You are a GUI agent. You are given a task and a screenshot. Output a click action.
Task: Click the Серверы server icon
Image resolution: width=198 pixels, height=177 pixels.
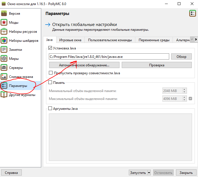pyautogui.click(x=4, y=68)
